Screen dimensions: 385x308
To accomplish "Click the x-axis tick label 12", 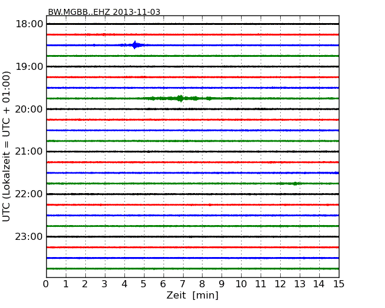I will [x=280, y=284].
